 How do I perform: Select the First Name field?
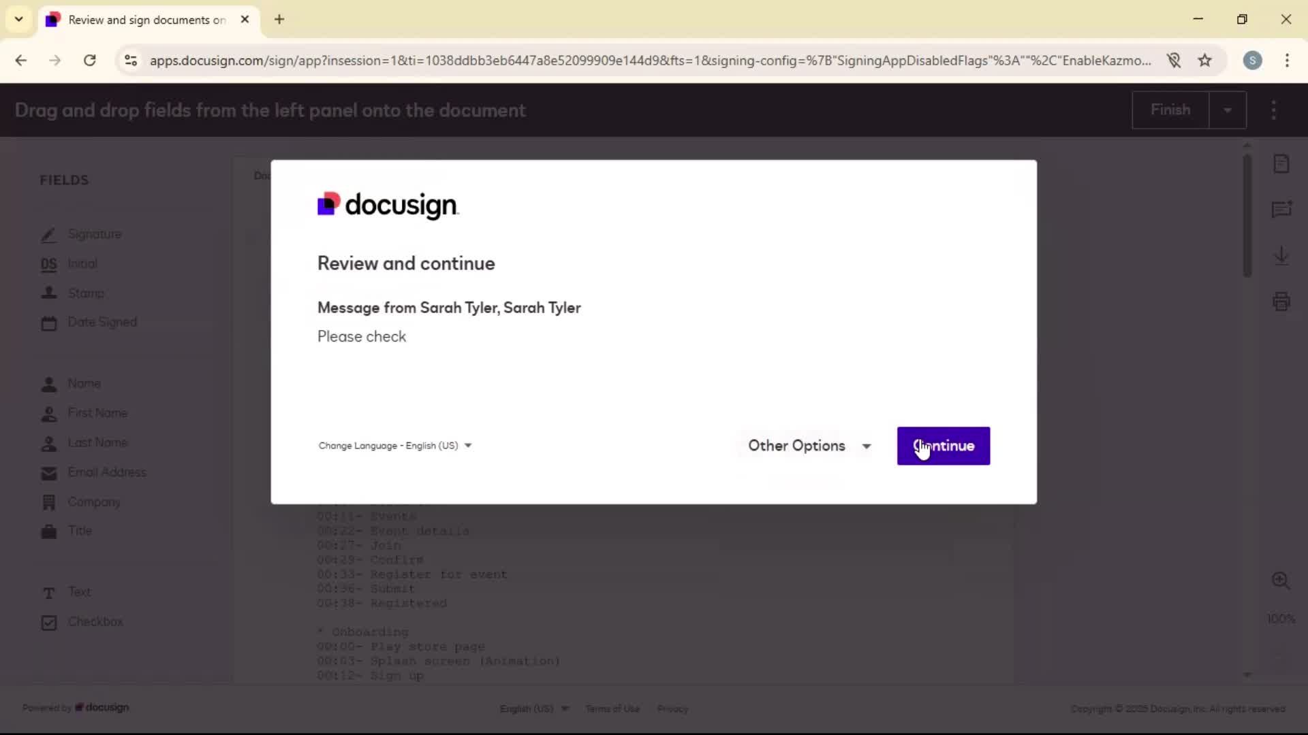[84, 413]
